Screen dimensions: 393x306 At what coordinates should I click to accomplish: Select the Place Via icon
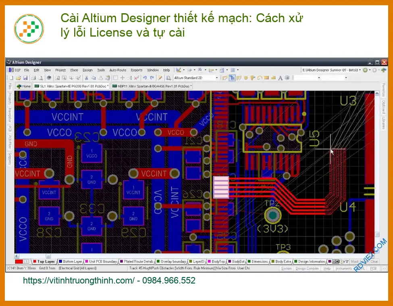tap(253, 78)
